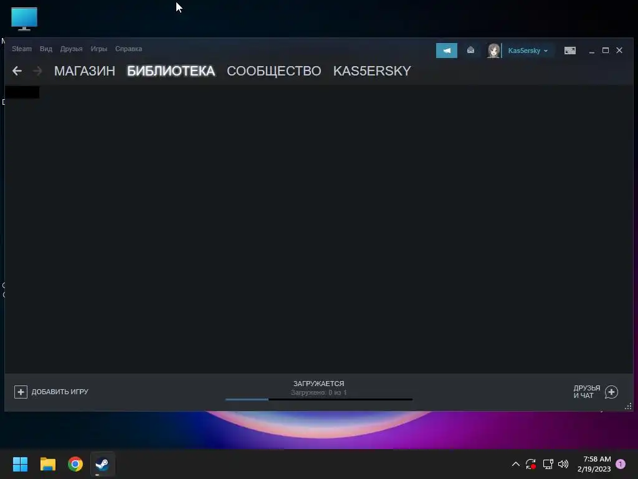Switch to Big Picture mode icon
The image size is (638, 479).
click(x=569, y=51)
